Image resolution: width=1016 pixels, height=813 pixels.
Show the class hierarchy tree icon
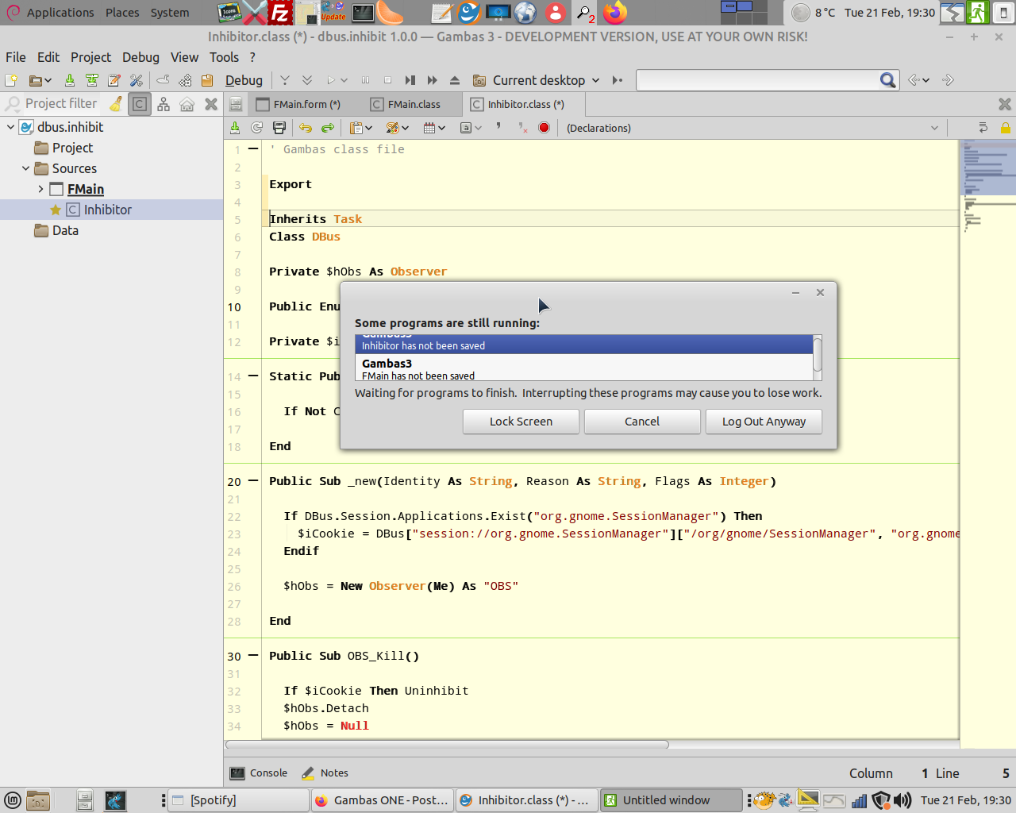pos(164,104)
